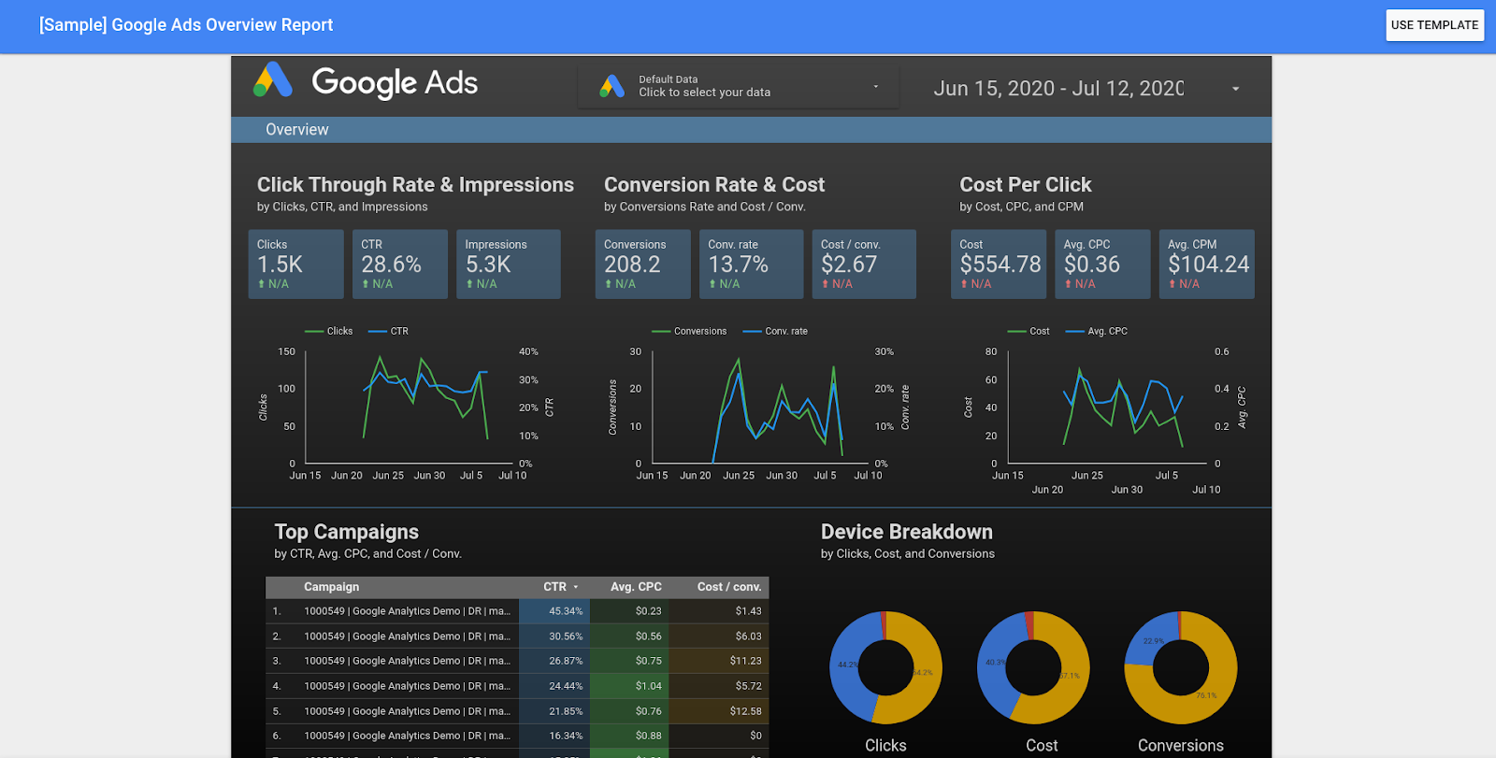Click the Clicks donut chart
The image size is (1496, 758).
point(885,667)
